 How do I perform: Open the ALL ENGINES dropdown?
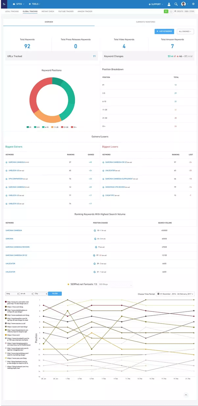pos(186,32)
